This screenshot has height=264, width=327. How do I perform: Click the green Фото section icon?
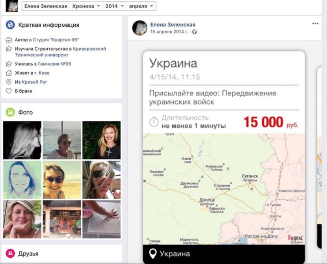[10, 112]
